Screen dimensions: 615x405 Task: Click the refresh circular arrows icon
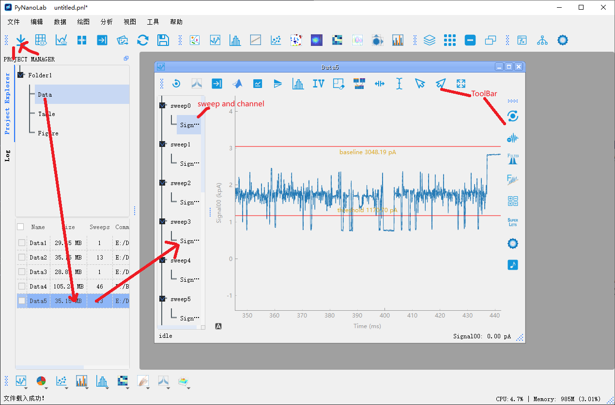[143, 40]
